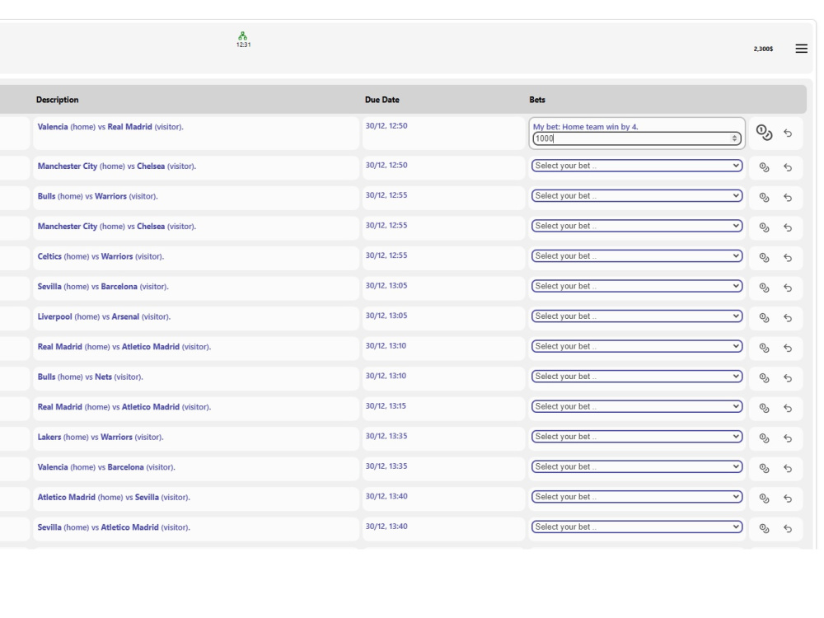Click 'Celtics (home) vs Warriors' description

click(101, 256)
